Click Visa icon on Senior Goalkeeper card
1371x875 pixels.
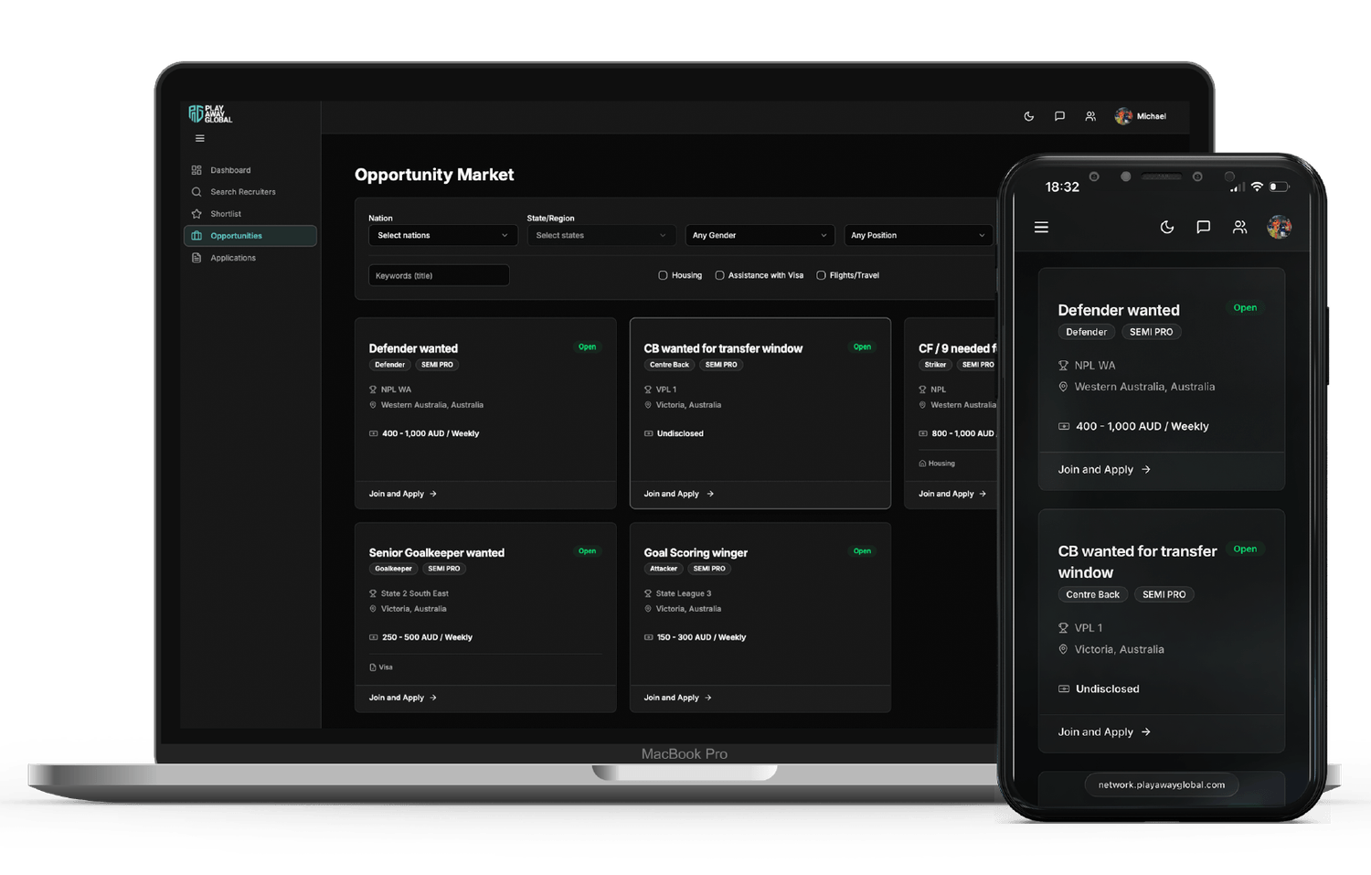click(373, 667)
